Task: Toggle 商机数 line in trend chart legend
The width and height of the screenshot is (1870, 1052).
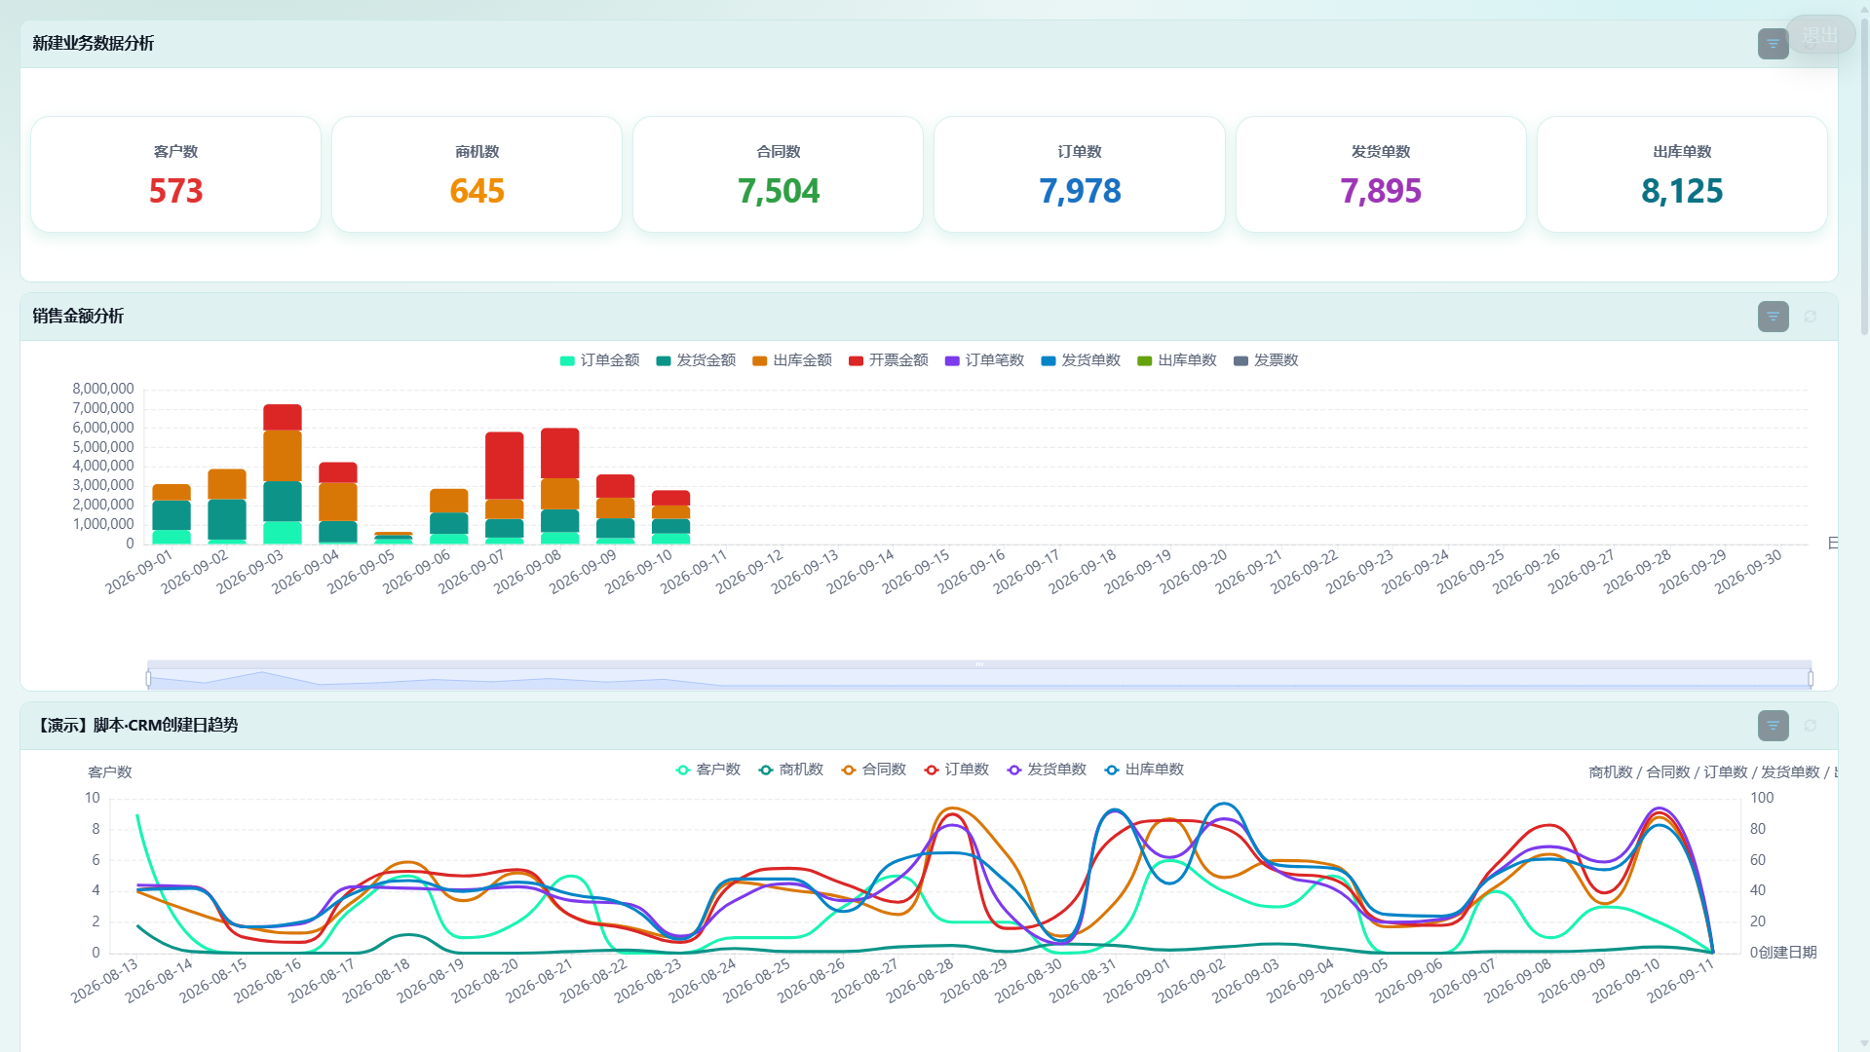Action: click(791, 770)
